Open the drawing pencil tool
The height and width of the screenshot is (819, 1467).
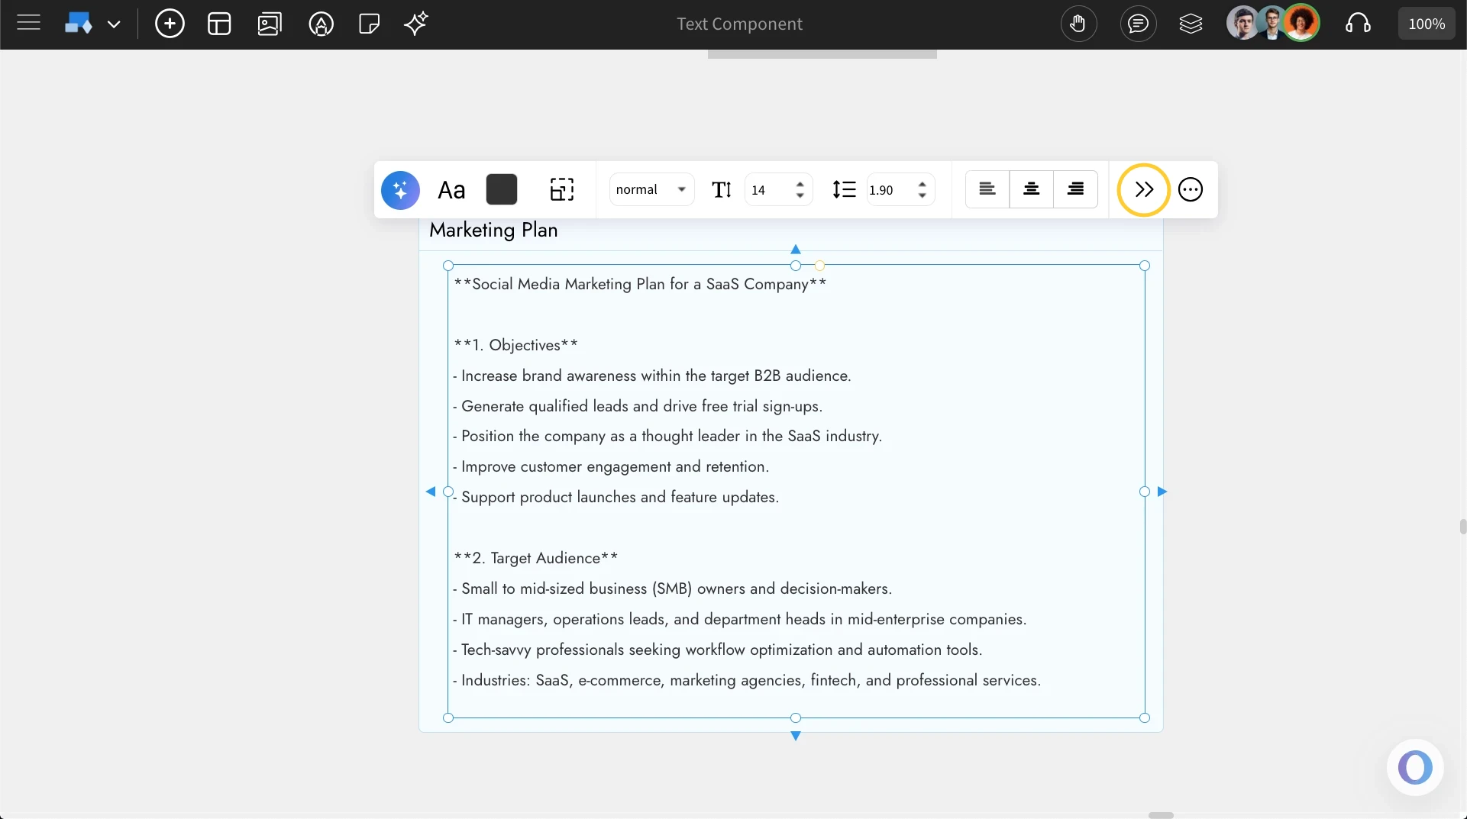(x=322, y=24)
